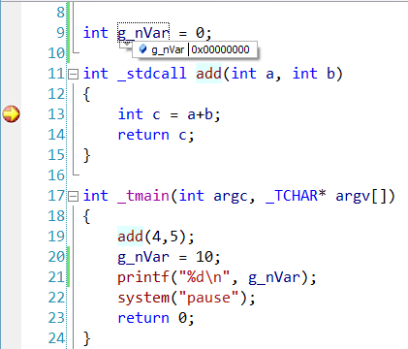Click 'return c;' on line 14
This screenshot has width=408, height=349.
pyautogui.click(x=156, y=135)
